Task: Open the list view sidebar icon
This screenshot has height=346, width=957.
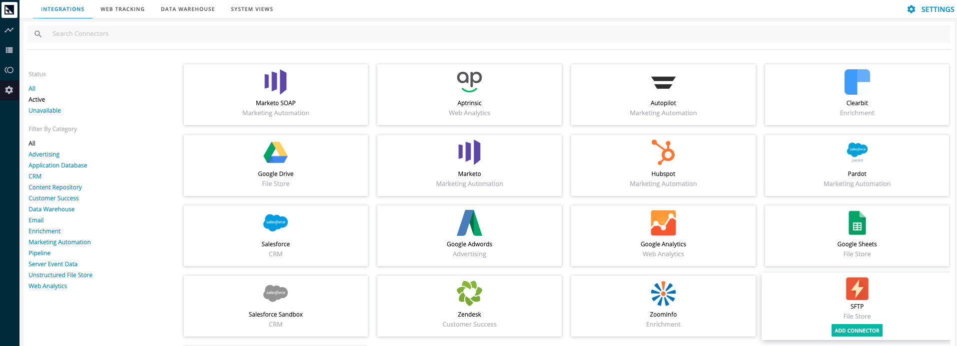Action: (x=9, y=50)
